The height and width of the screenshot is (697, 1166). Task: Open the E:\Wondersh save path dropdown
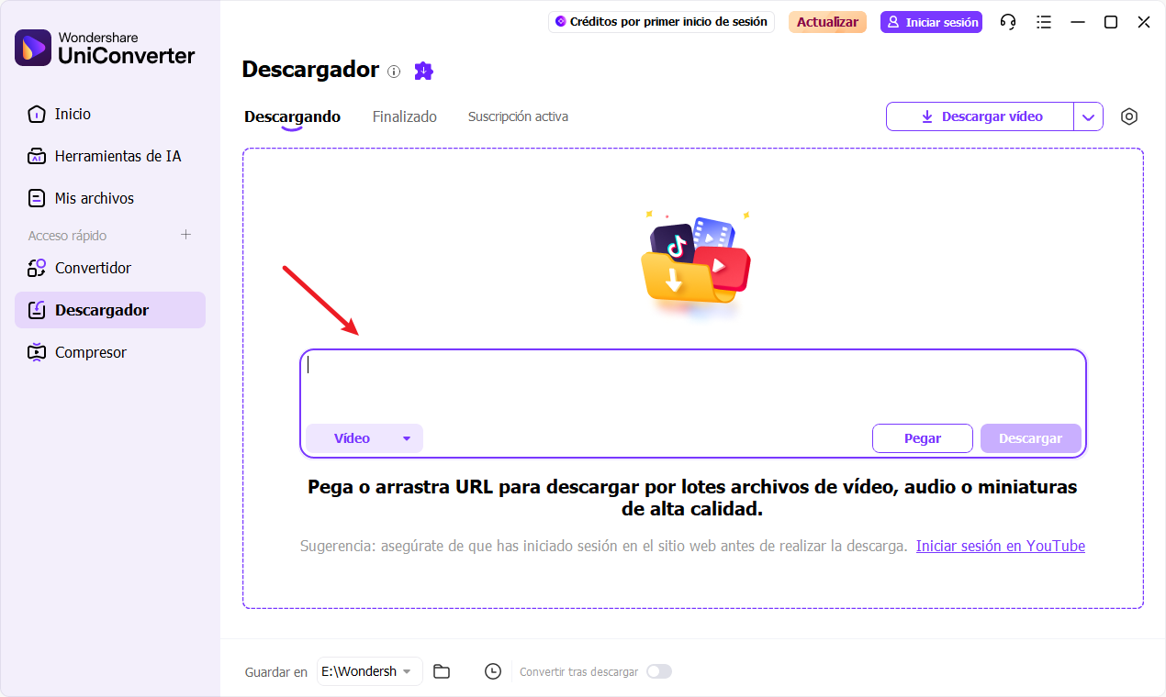pyautogui.click(x=368, y=671)
